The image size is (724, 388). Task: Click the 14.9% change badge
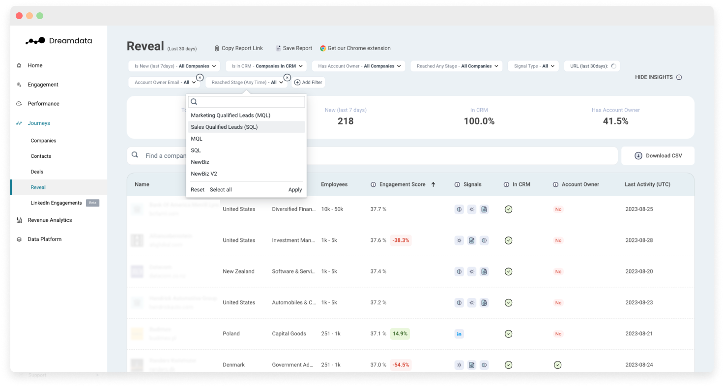(x=400, y=334)
